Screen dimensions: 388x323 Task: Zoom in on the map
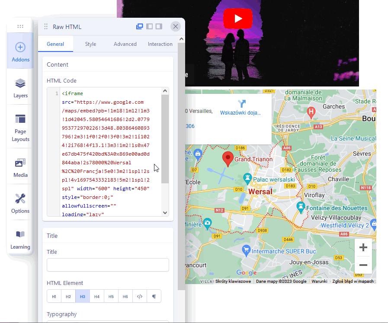point(363,247)
